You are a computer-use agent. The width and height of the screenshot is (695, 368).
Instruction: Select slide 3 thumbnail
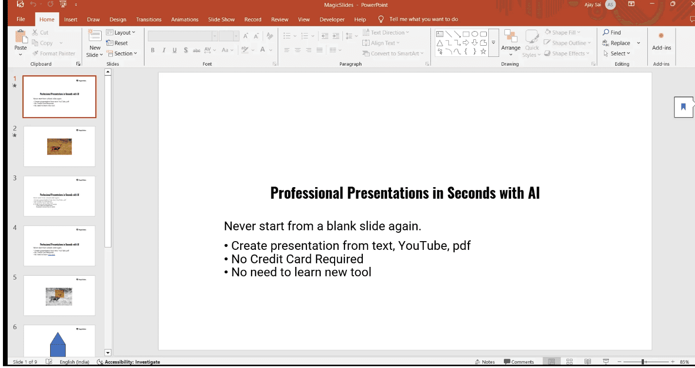point(59,196)
